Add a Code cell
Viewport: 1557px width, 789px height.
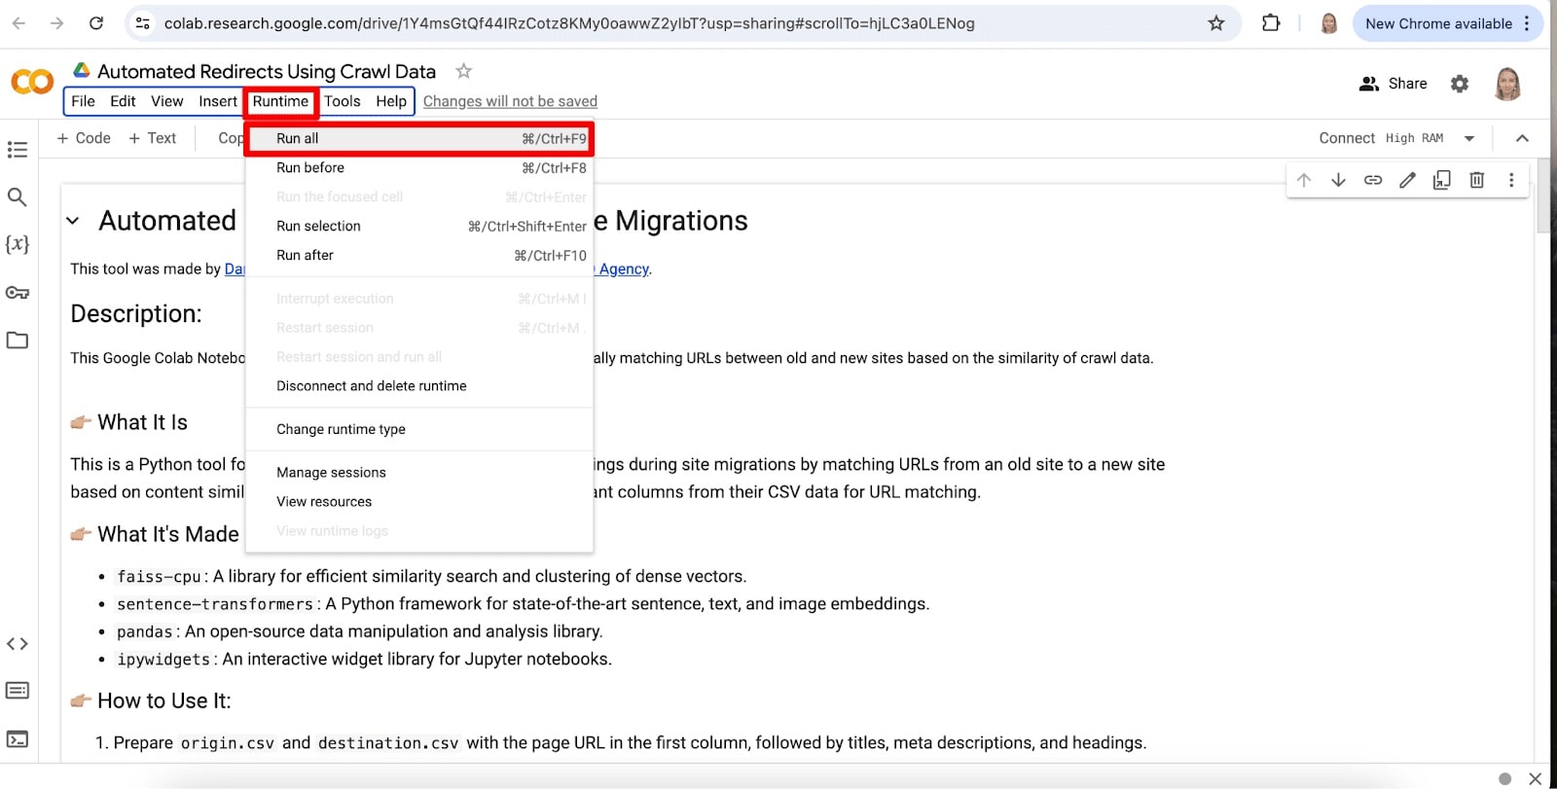pyautogui.click(x=84, y=138)
